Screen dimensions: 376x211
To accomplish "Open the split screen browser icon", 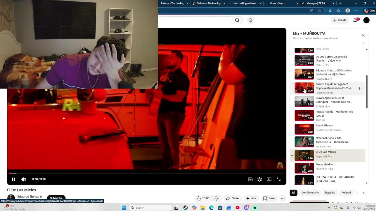I will point(312,11).
